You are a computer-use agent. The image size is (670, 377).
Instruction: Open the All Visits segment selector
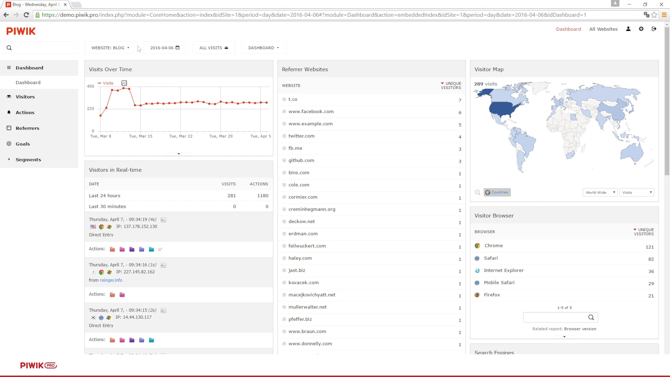click(214, 48)
